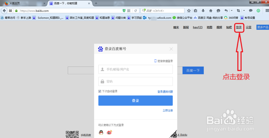Open the 设置 link
Screen dimensions: 269x138
point(248,27)
